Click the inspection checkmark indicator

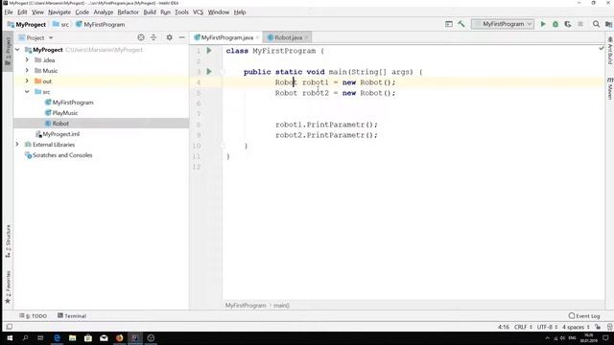coord(602,49)
